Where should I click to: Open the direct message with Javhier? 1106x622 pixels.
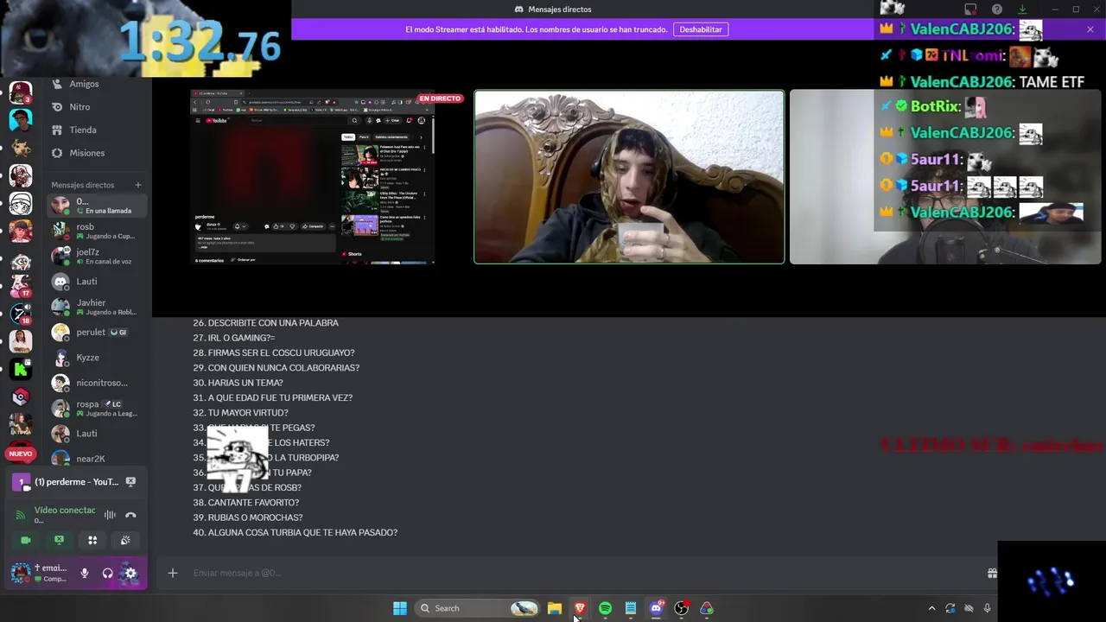tap(97, 307)
